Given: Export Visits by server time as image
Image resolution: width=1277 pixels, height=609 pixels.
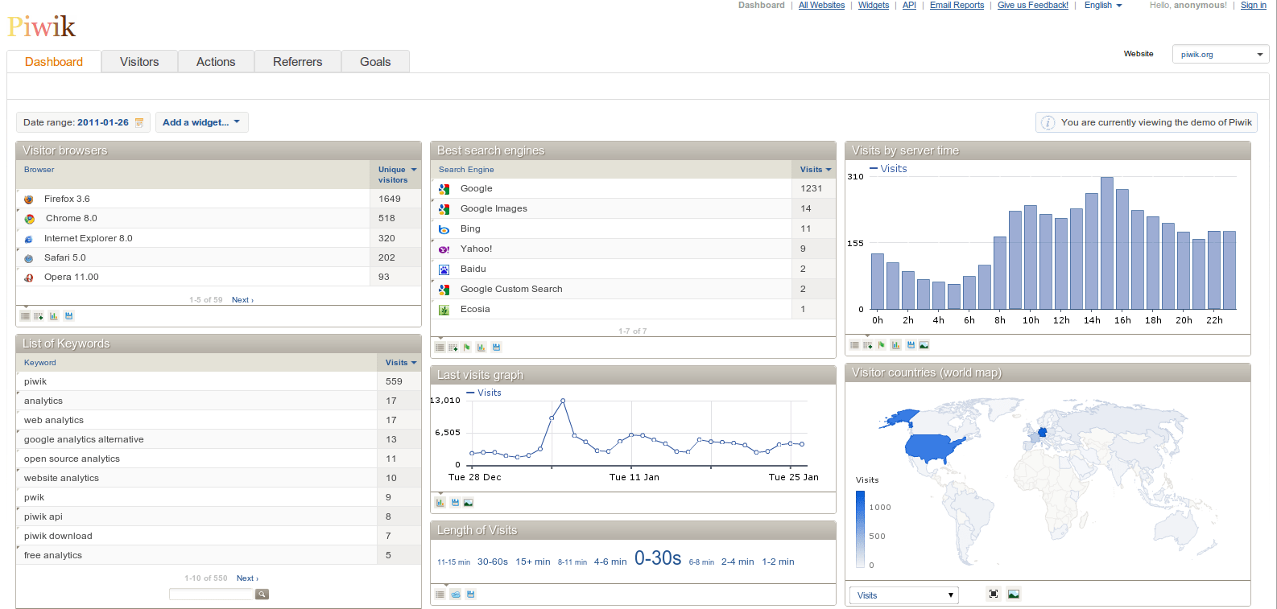Looking at the screenshot, I should click(924, 345).
